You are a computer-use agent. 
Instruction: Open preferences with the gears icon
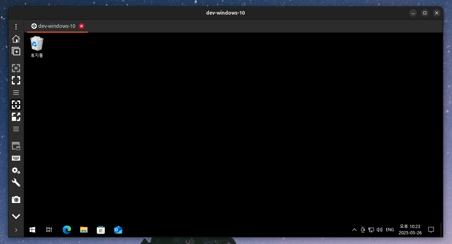pyautogui.click(x=16, y=170)
